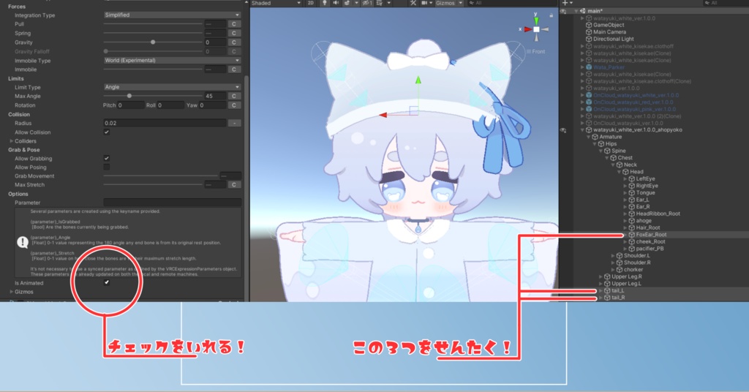Click the Gizmos button in scene toolbar
Screen dimensions: 749x392
coord(445,3)
